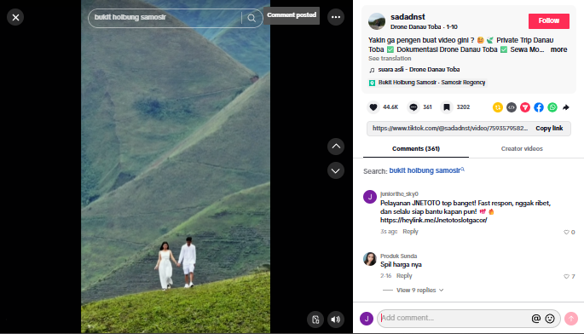This screenshot has width=584, height=334.
Task: Focus the Add comment input field
Action: 454,319
